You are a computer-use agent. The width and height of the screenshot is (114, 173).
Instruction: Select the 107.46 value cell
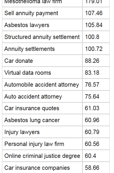[96, 13]
